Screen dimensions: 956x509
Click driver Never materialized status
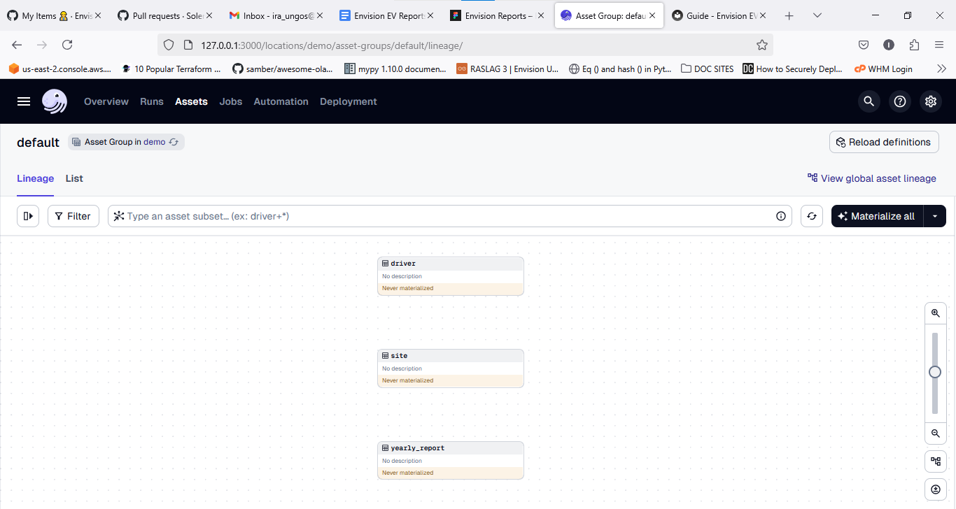408,288
